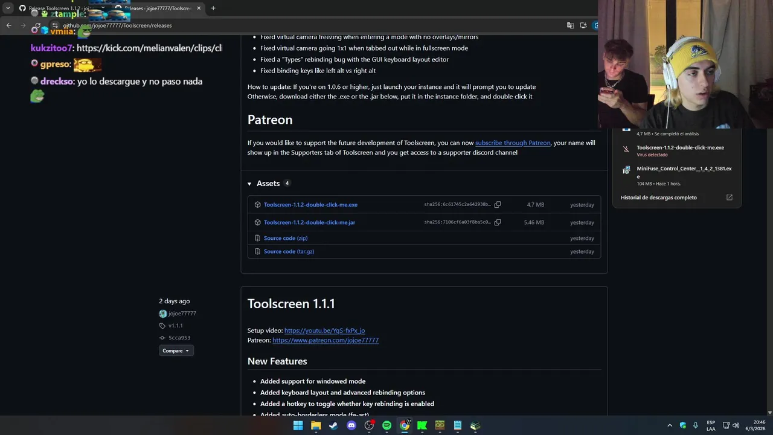The height and width of the screenshot is (435, 773).
Task: Open the v1.1.1 tag link
Action: (x=176, y=326)
